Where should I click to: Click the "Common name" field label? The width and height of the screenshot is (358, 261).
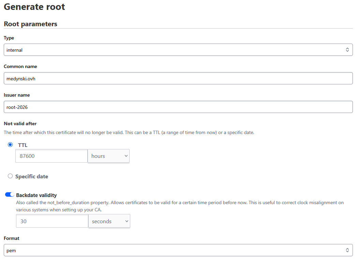point(20,66)
